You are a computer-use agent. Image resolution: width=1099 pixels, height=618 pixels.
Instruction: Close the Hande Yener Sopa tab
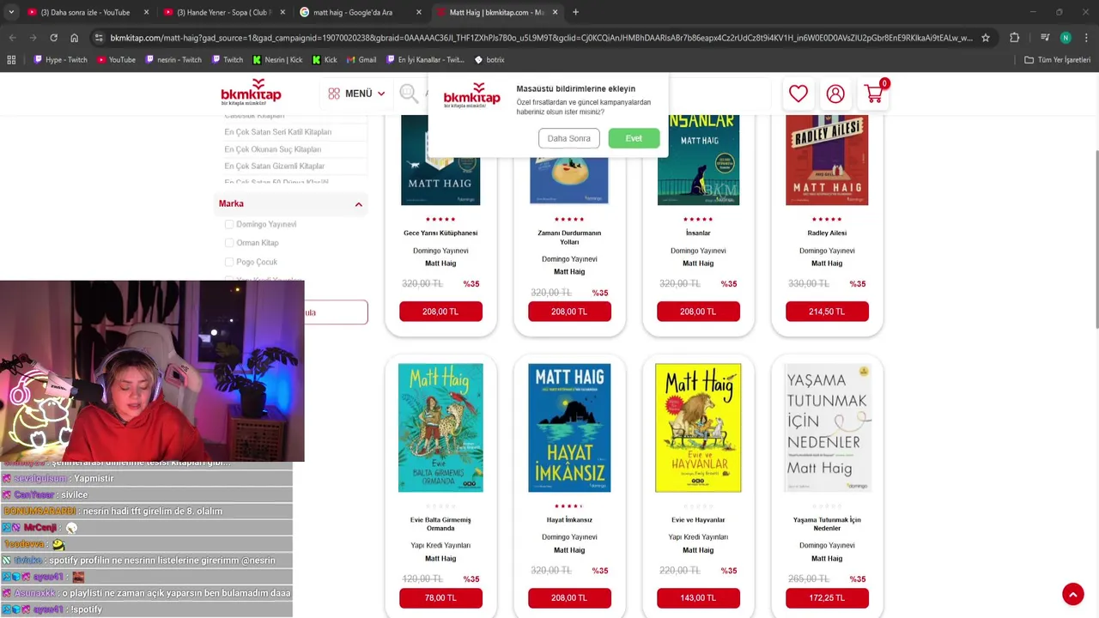point(282,12)
